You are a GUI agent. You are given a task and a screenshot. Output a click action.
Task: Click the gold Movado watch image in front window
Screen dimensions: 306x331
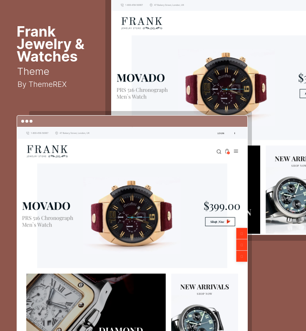(132, 213)
